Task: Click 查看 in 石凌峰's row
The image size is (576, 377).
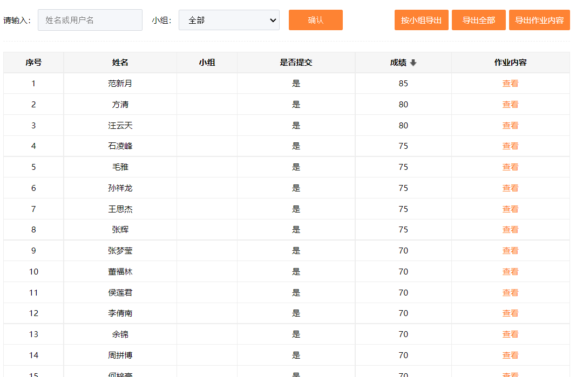Action: pos(510,146)
